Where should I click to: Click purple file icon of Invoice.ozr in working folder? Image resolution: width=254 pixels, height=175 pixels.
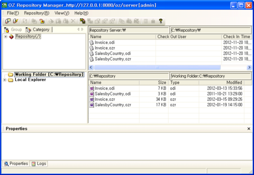(92, 99)
